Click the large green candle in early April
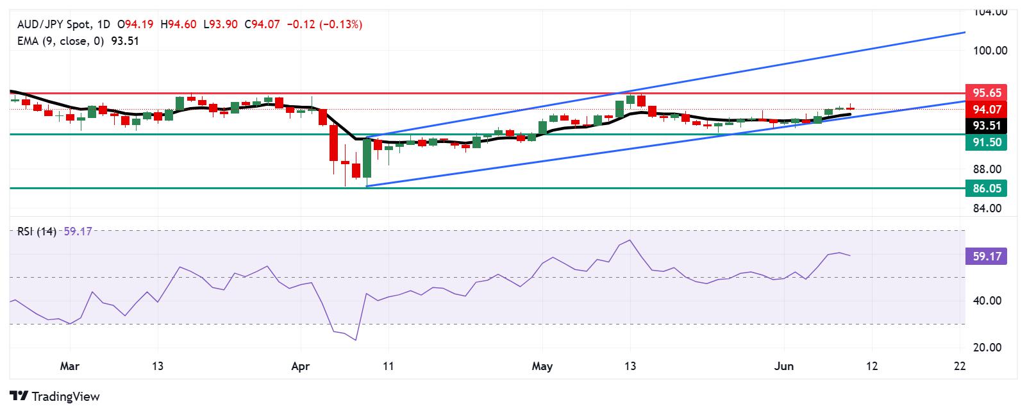 point(367,158)
